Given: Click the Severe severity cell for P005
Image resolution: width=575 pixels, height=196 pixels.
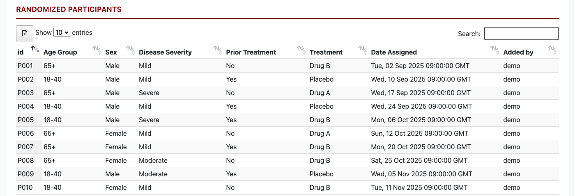Looking at the screenshot, I should pos(149,120).
